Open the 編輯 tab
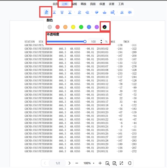 [x=74, y=4]
